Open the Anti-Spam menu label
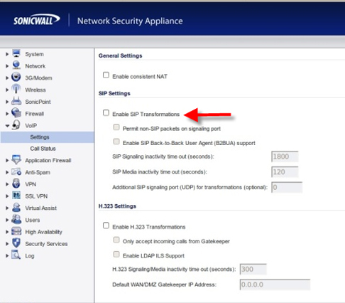 [x=38, y=172]
